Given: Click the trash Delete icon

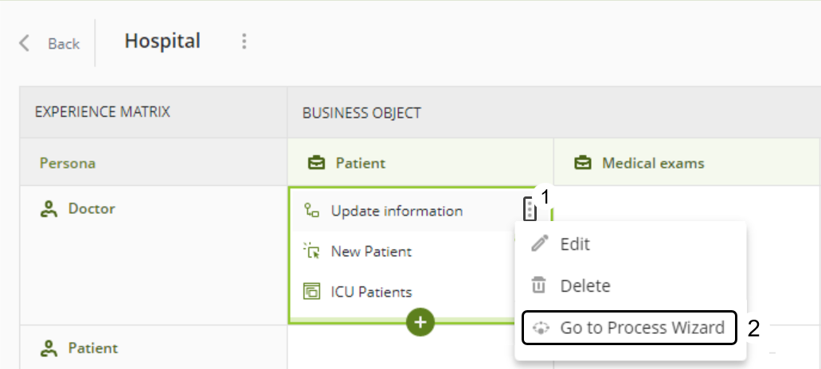Looking at the screenshot, I should (x=539, y=285).
